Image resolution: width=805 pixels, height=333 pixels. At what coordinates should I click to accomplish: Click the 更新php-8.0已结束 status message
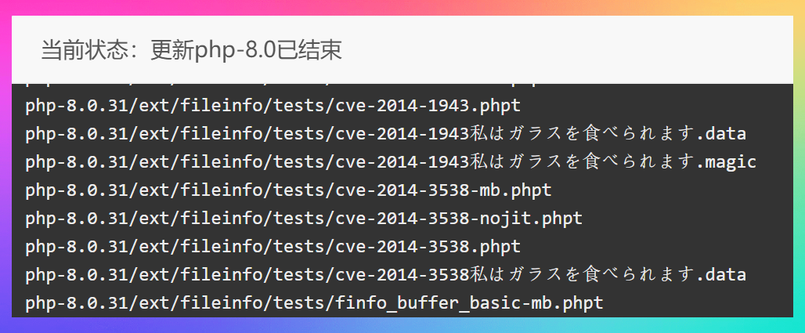pyautogui.click(x=246, y=51)
